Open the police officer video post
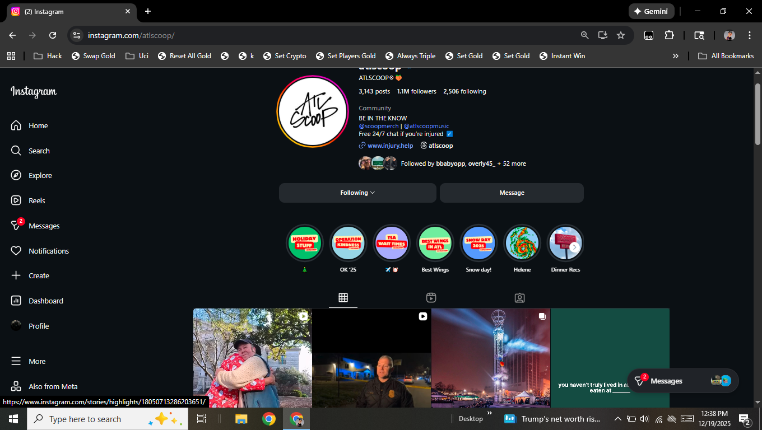The height and width of the screenshot is (430, 762). point(371,358)
